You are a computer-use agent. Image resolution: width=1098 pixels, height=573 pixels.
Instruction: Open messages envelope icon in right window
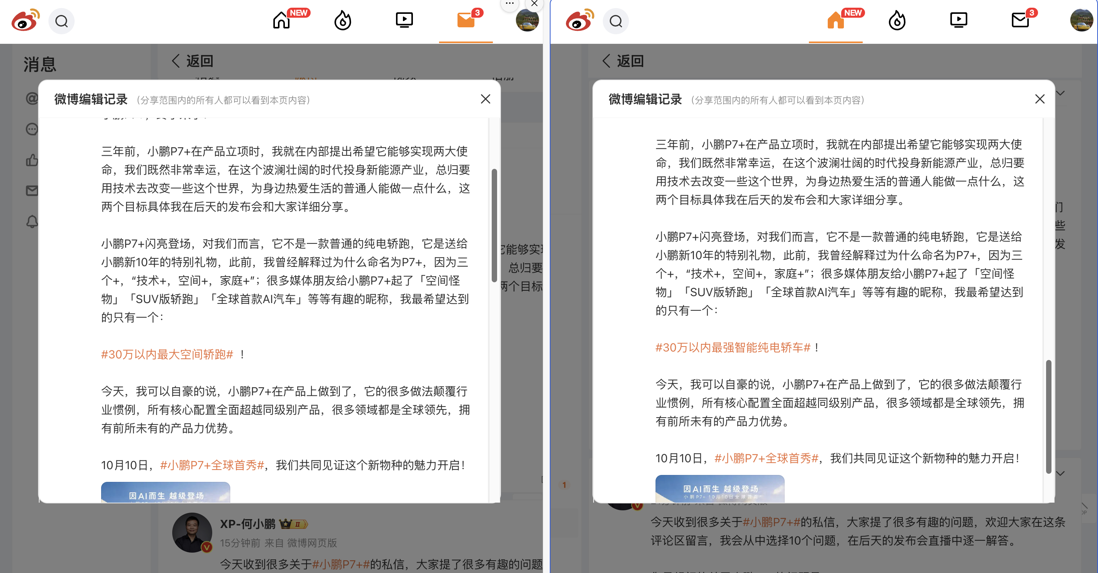1020,20
